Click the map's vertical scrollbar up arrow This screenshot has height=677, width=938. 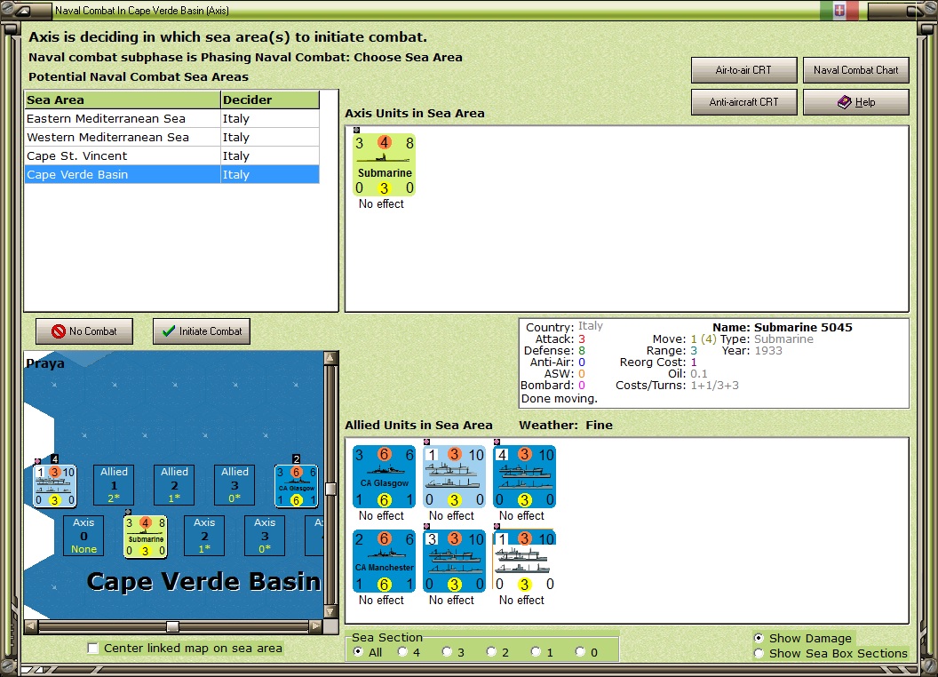coord(330,359)
